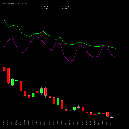Click the 24 Dec date label

coord(111,123)
